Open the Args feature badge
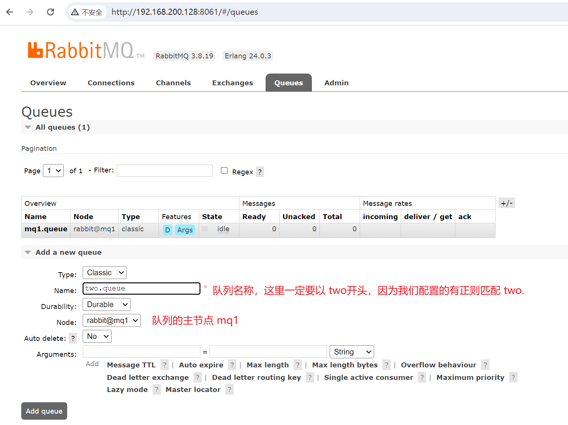This screenshot has height=425, width=568. click(x=185, y=230)
